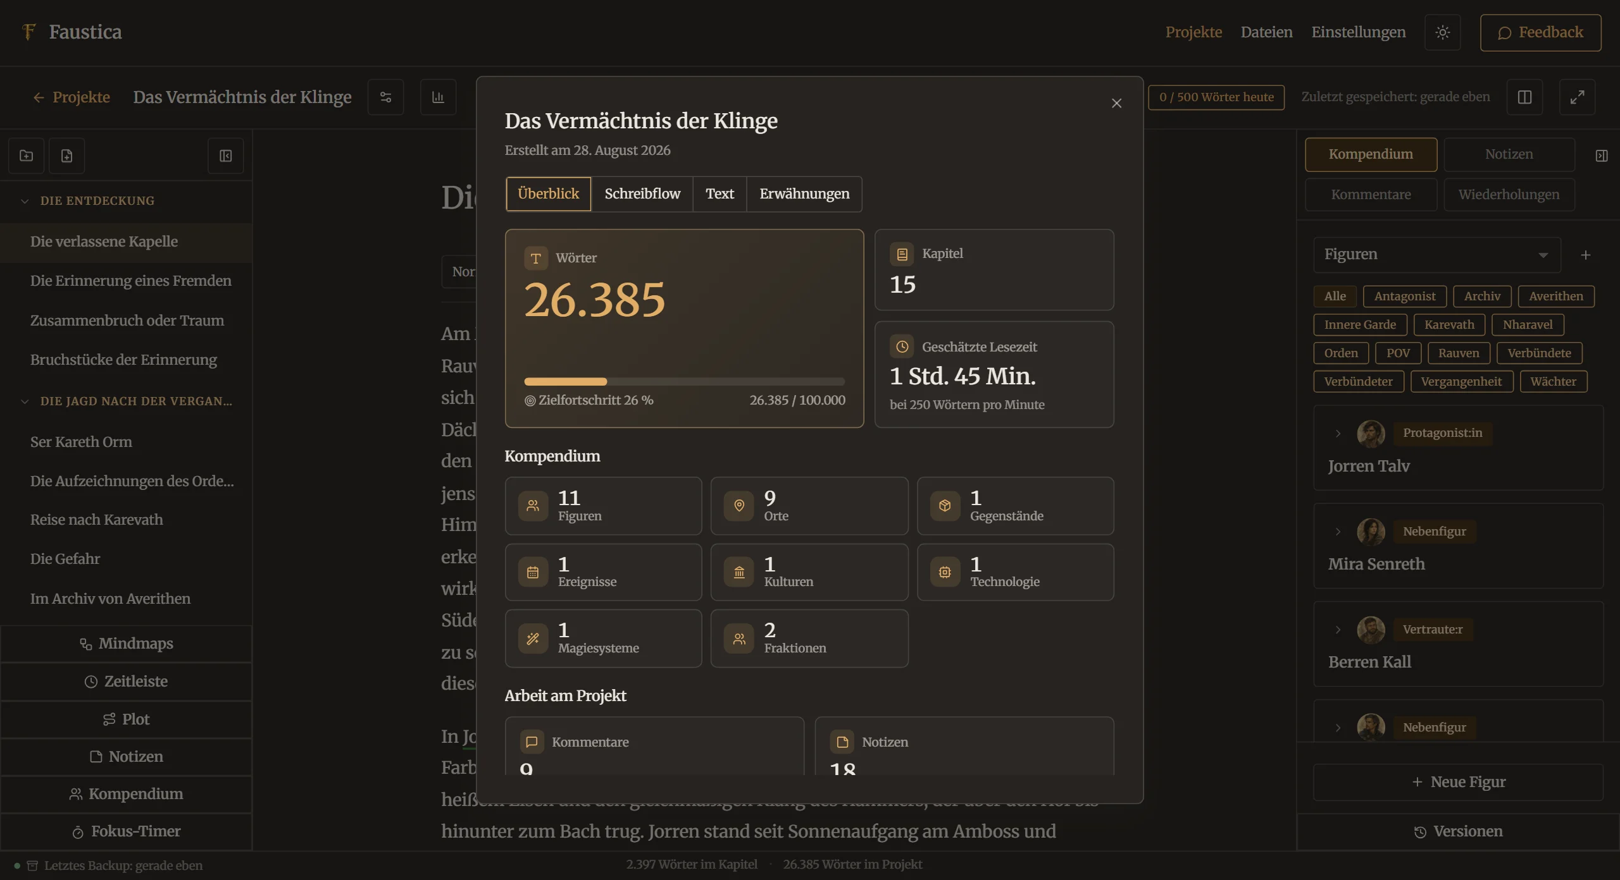This screenshot has height=880, width=1620.
Task: Switch to the Erwähnungen tab
Action: point(804,193)
